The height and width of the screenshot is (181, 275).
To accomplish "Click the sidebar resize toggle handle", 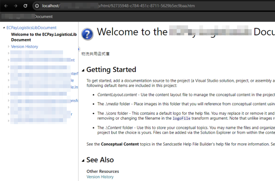I will click(x=79, y=49).
